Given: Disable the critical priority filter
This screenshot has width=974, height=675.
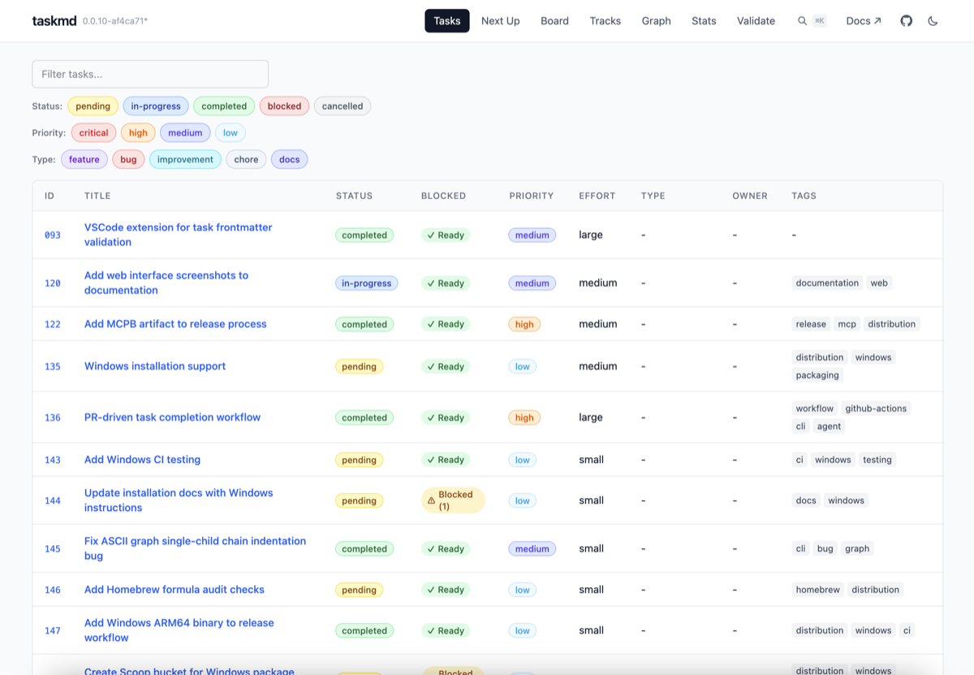Looking at the screenshot, I should point(93,132).
